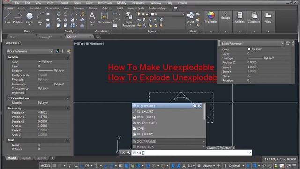This screenshot has height=169, width=300.
Task: Toggle clean screen in status bar
Action: point(289,166)
